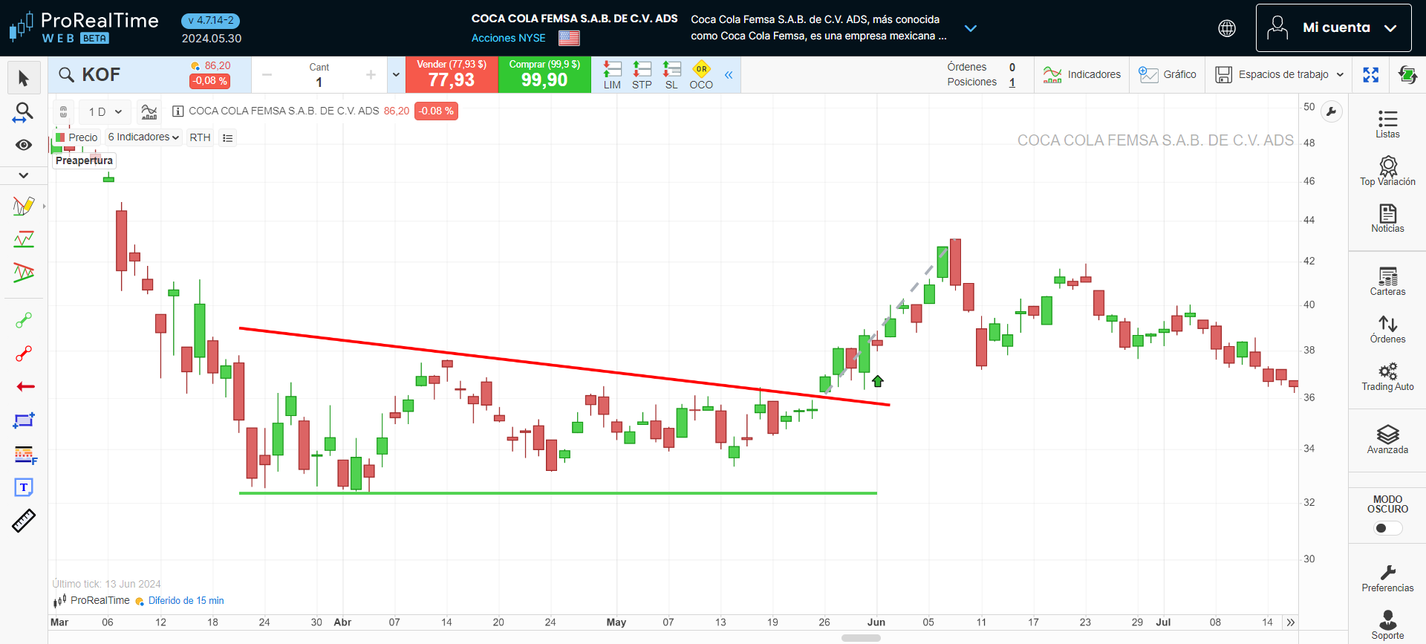Open chart wrench settings icon
The width and height of the screenshot is (1426, 644).
(x=1332, y=112)
